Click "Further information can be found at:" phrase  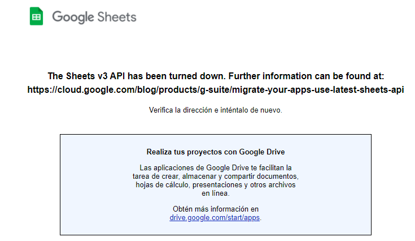pyautogui.click(x=306, y=76)
